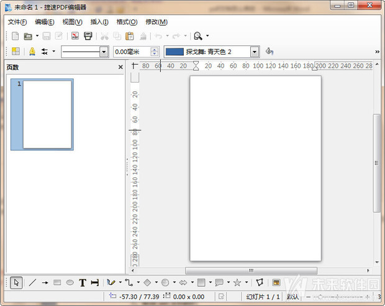Click the 幻灯片 1 / 1 status text
Image resolution: width=385 pixels, height=306 pixels.
point(263,297)
